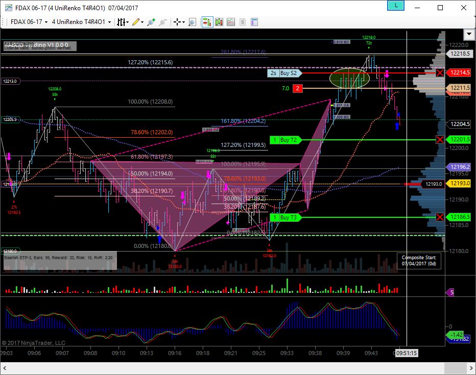Click the 12213.0 left price tag

point(11,81)
